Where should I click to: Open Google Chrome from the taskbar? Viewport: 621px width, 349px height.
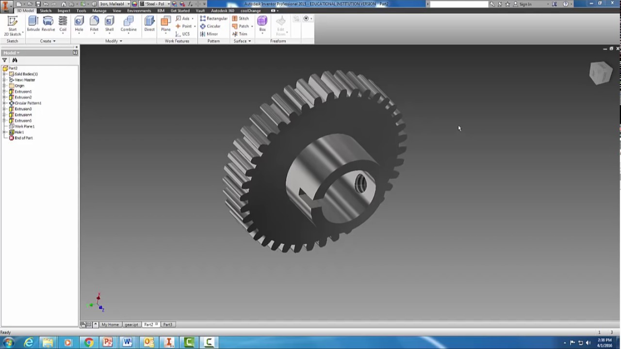89,343
